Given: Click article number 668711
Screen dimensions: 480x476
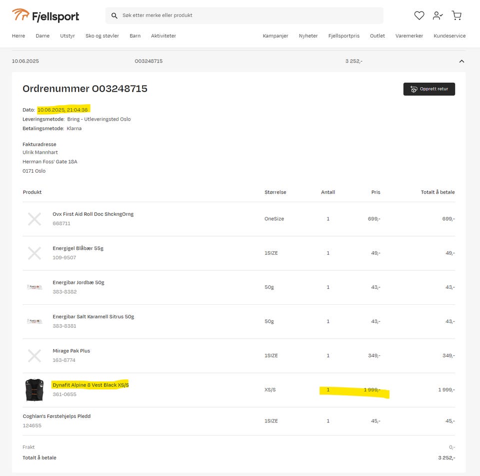Looking at the screenshot, I should [x=61, y=223].
